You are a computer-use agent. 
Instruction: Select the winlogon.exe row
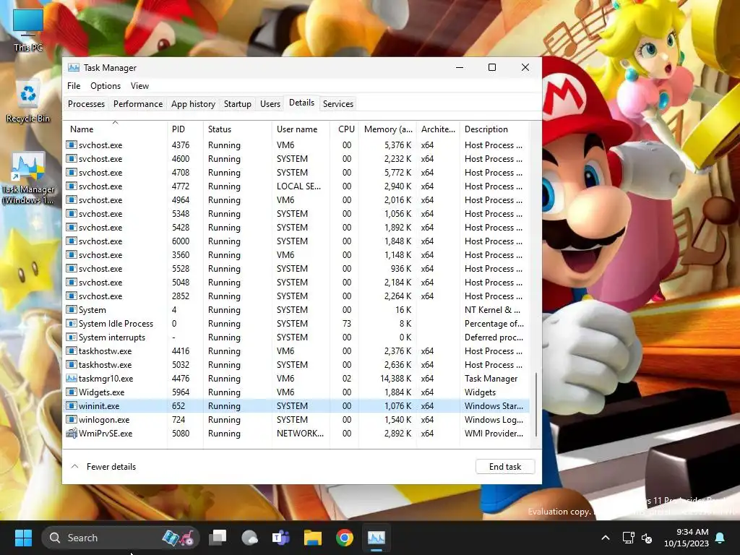[x=297, y=420]
